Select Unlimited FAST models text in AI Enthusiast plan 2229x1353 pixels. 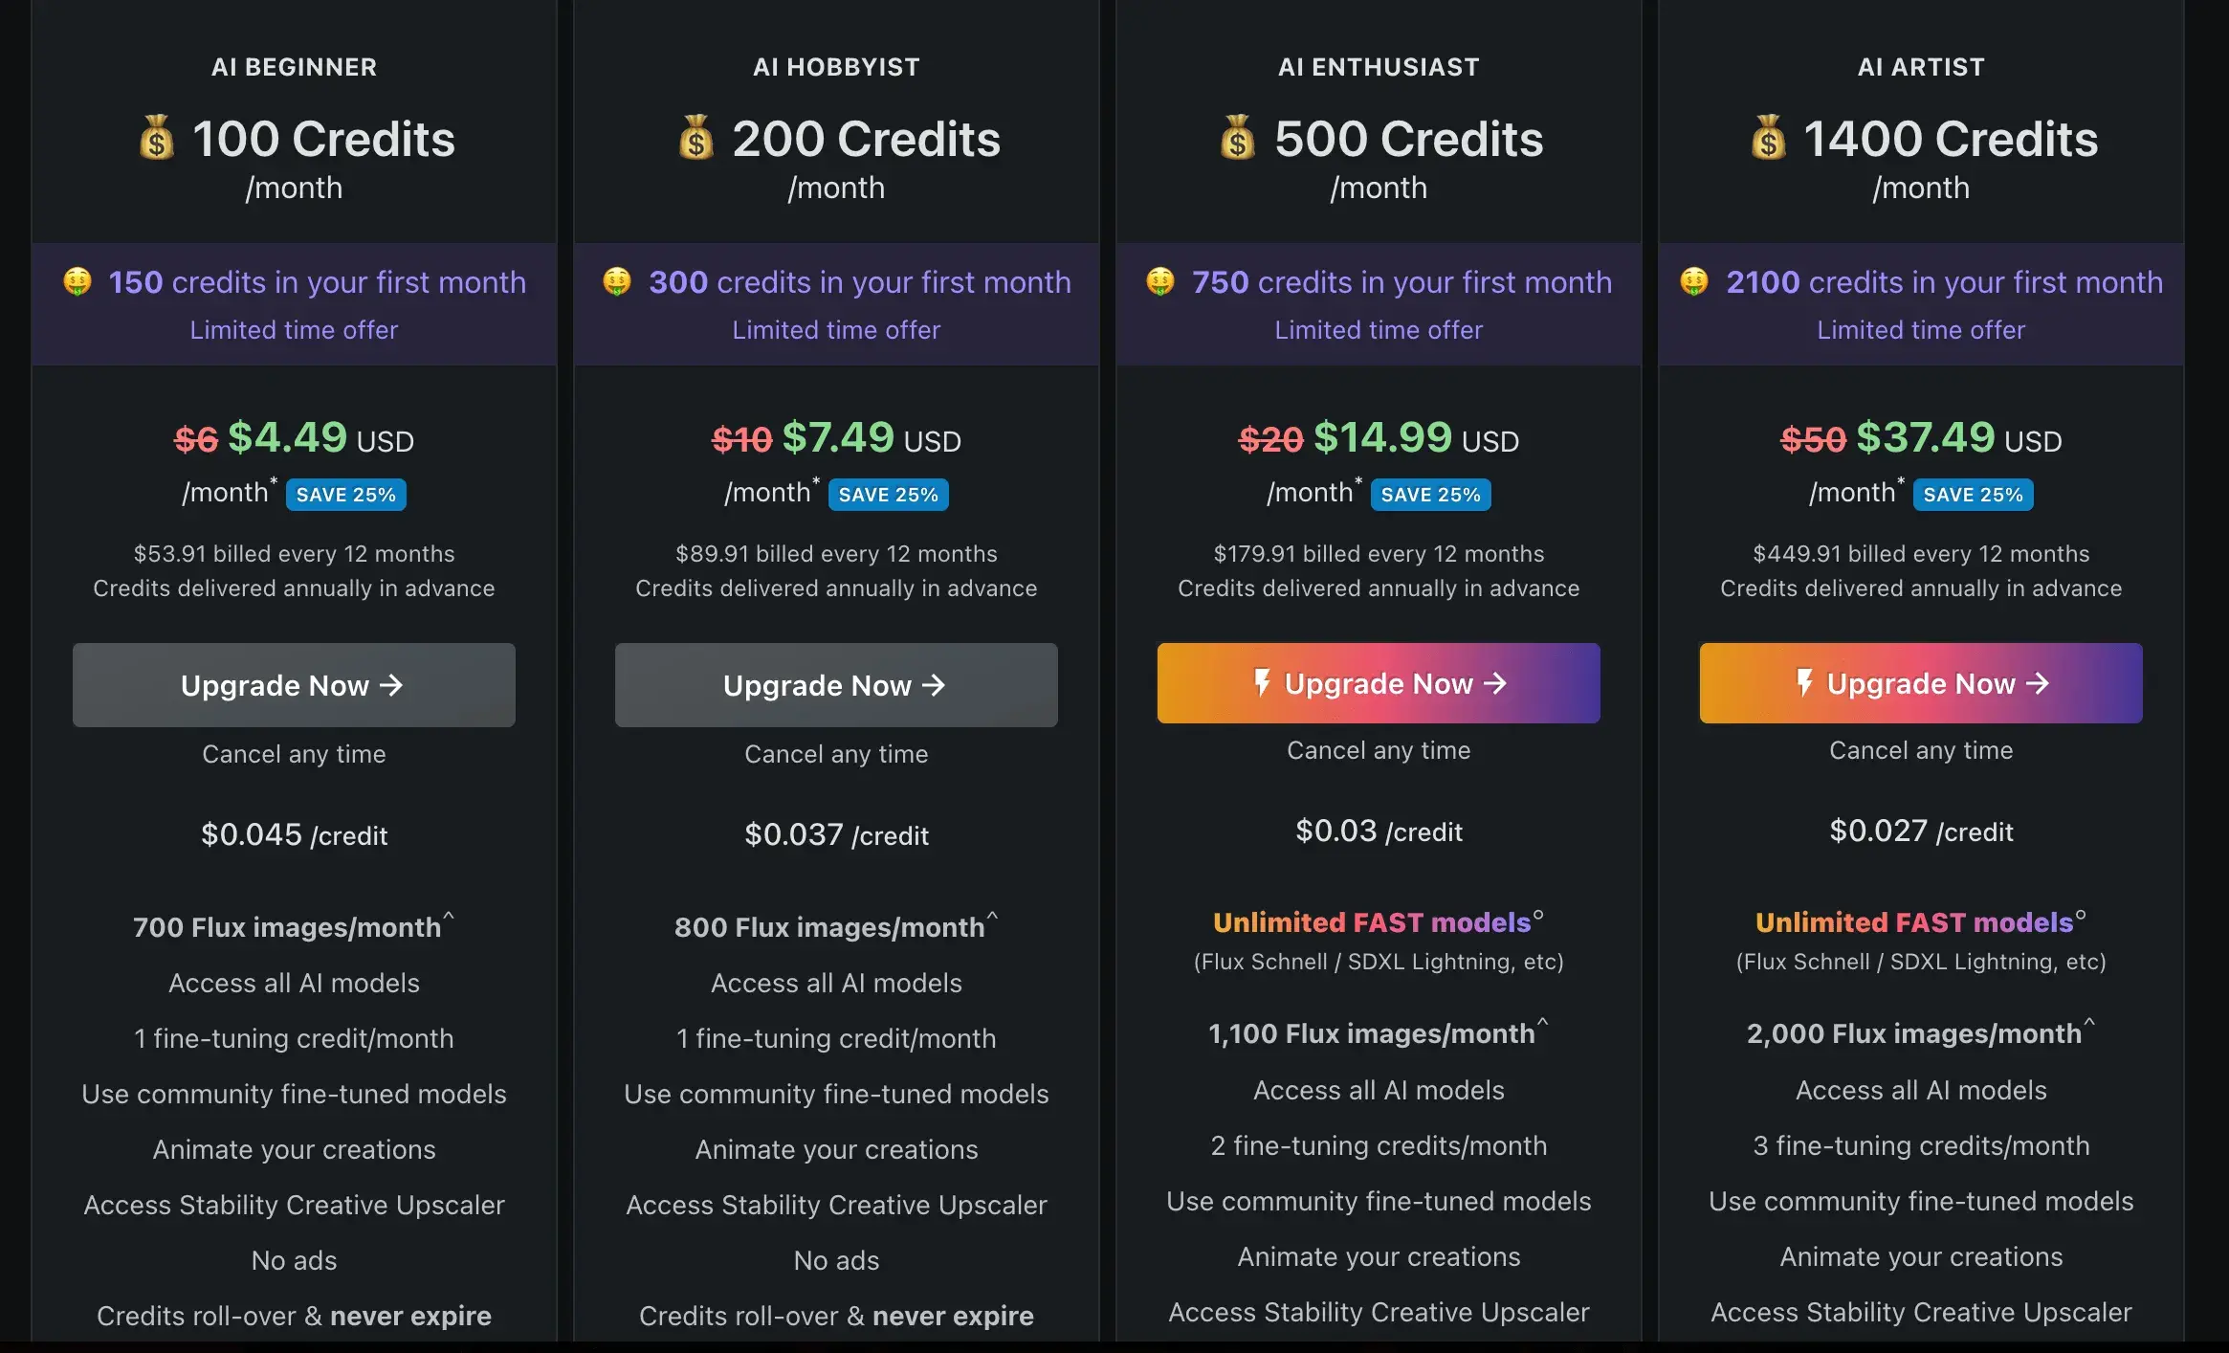[1372, 922]
